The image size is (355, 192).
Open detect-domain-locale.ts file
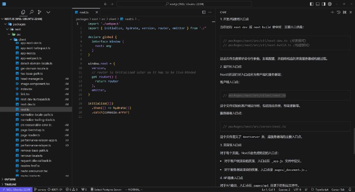(x=36, y=64)
